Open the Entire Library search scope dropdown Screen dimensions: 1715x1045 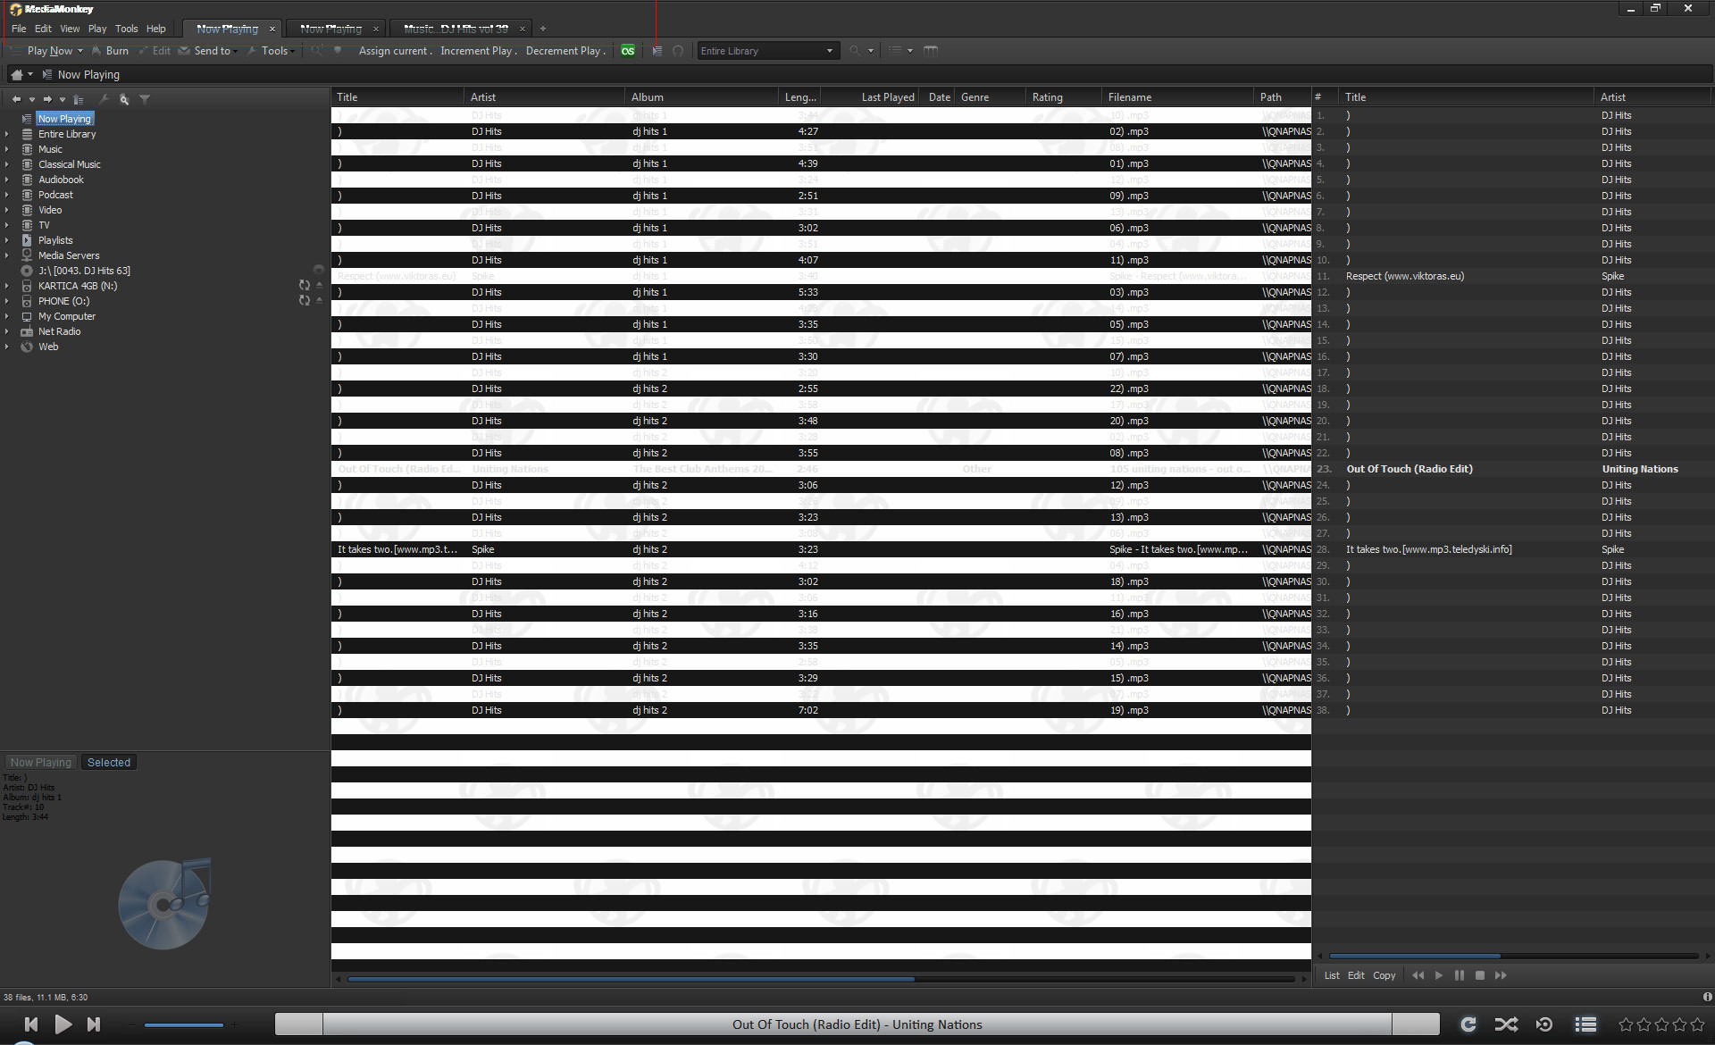click(x=829, y=51)
